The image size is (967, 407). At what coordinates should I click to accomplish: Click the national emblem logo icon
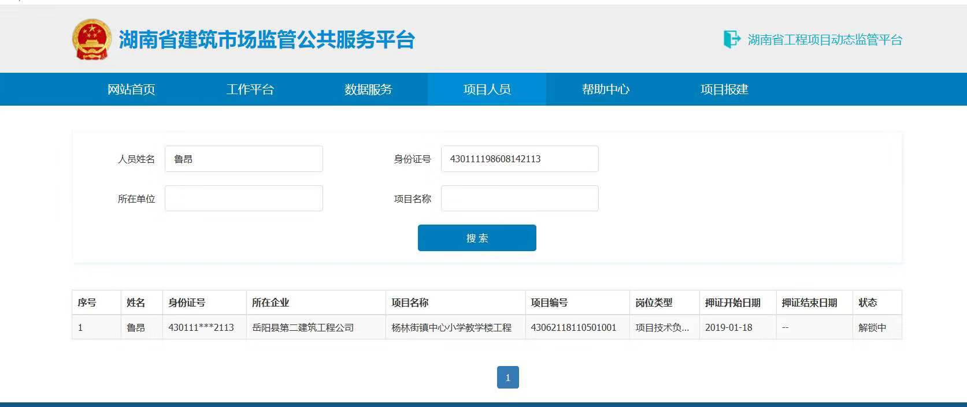coord(91,39)
